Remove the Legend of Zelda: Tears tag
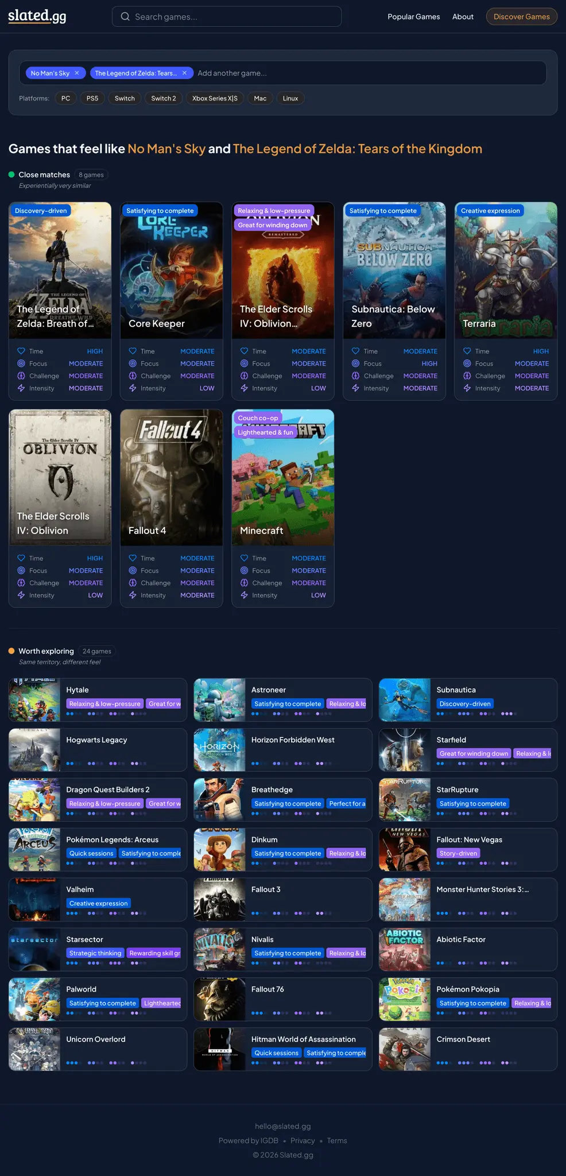This screenshot has width=566, height=1176. 184,73
